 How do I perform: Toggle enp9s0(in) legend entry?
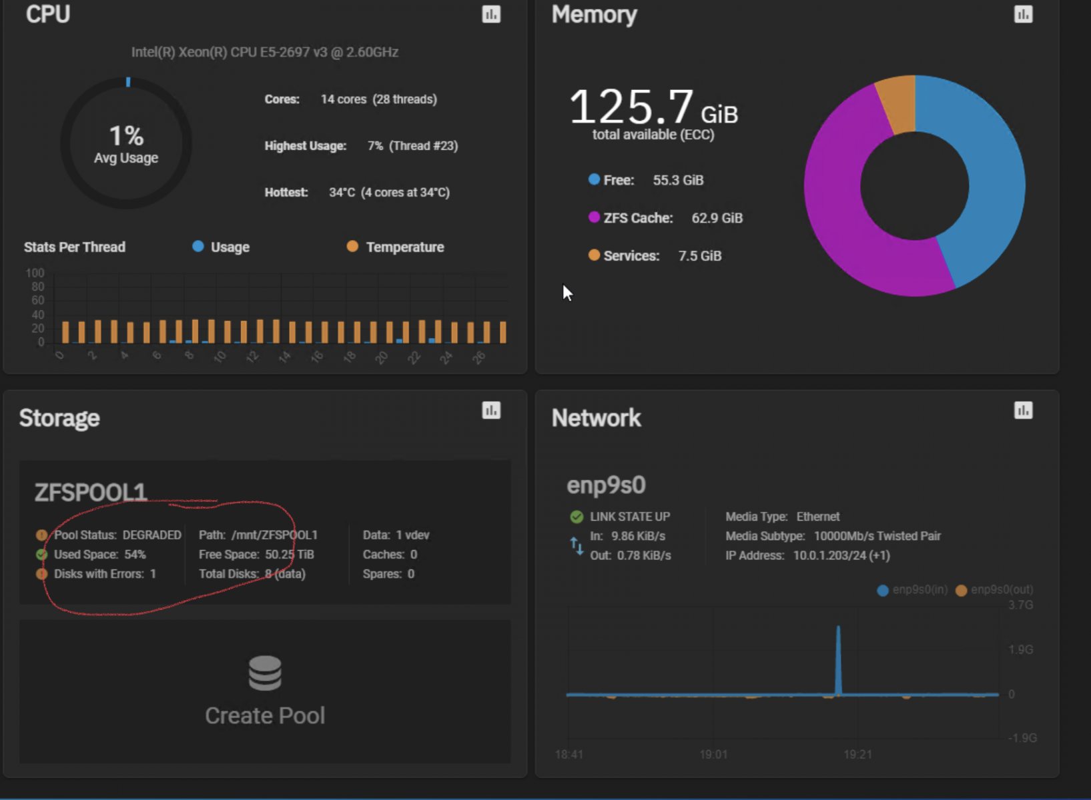pyautogui.click(x=912, y=590)
